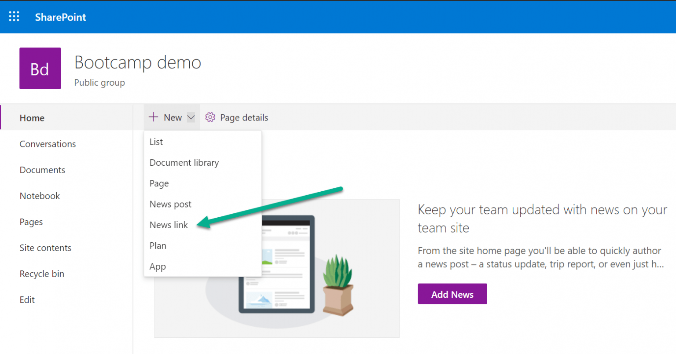Image resolution: width=676 pixels, height=354 pixels.
Task: Switch to the Home navigation item
Action: 32,117
